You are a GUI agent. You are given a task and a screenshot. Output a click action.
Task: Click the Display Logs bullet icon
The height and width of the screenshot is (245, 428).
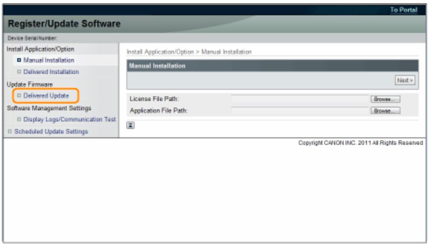pos(19,119)
